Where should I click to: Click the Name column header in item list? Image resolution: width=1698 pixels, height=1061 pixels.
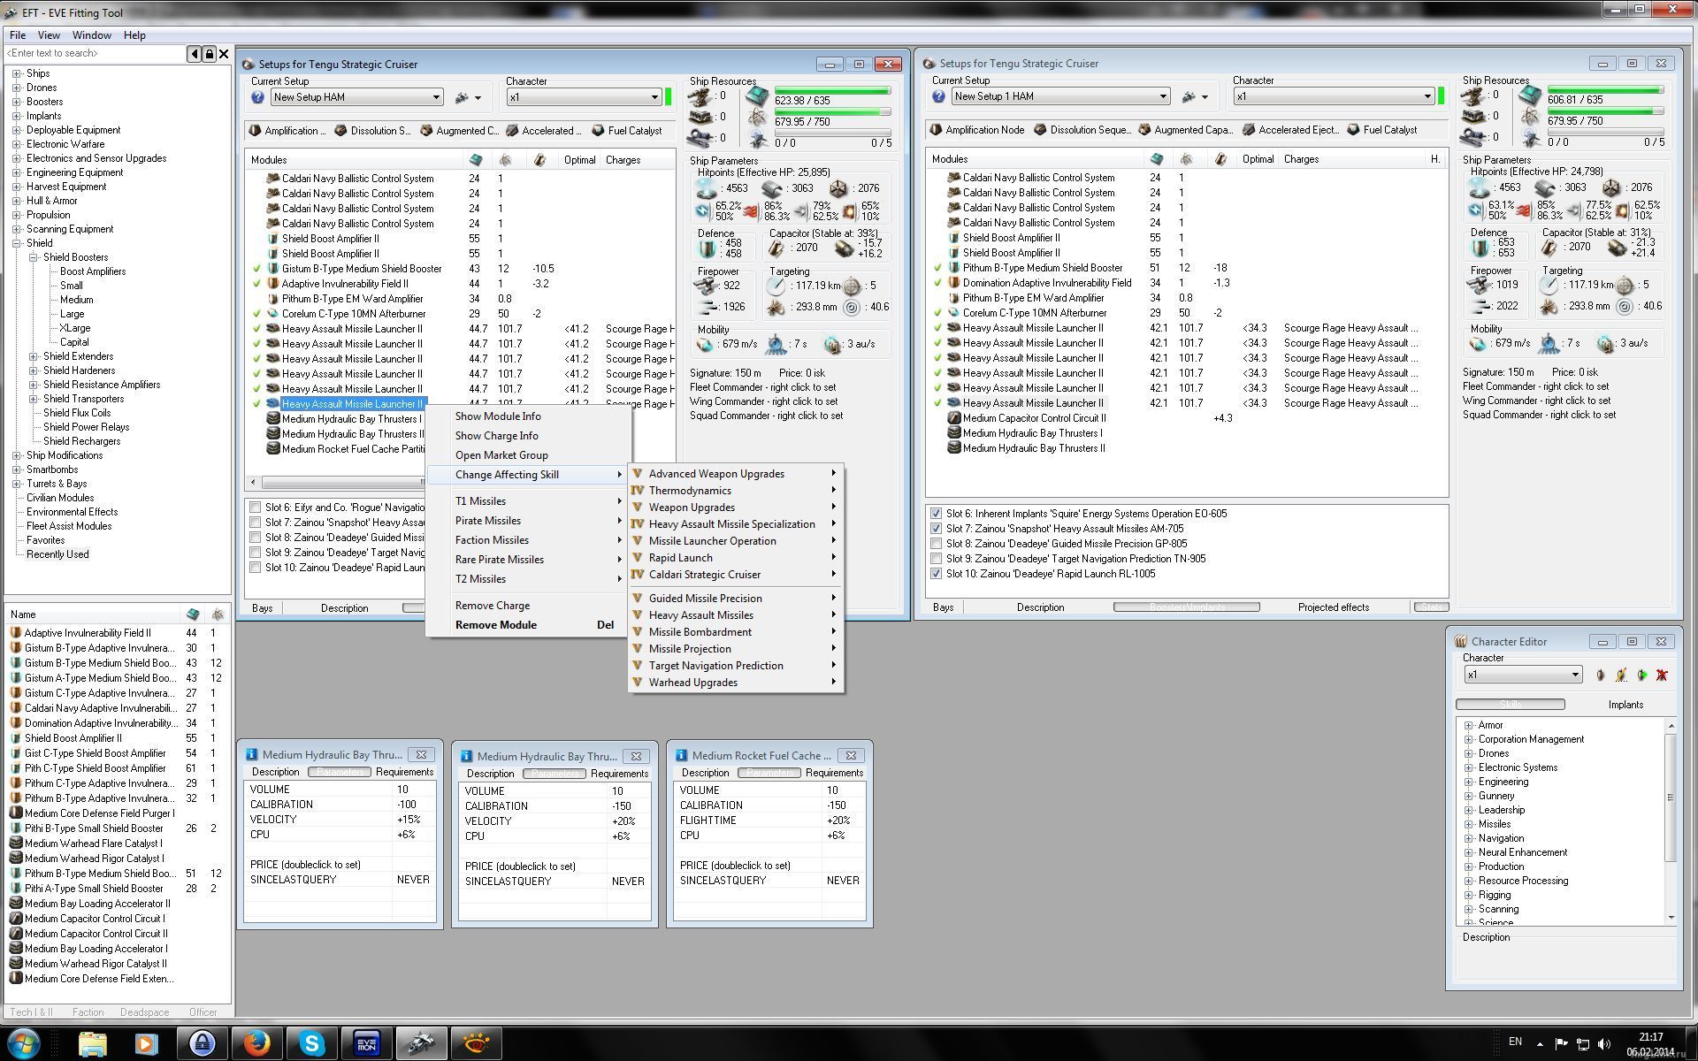point(93,614)
